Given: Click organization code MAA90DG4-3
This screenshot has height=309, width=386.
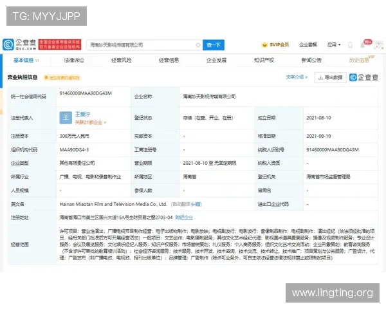Looking at the screenshot, I should [74, 149].
